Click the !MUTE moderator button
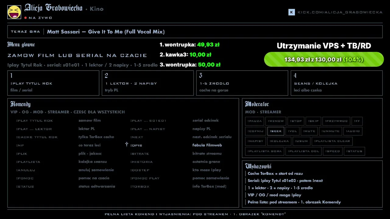 (x=309, y=131)
